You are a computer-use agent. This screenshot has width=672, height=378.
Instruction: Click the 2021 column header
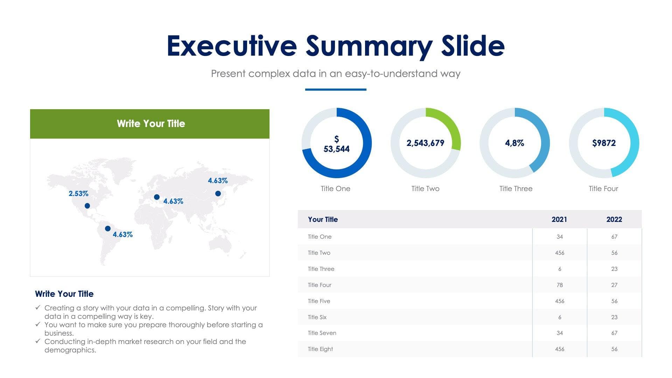coord(559,219)
